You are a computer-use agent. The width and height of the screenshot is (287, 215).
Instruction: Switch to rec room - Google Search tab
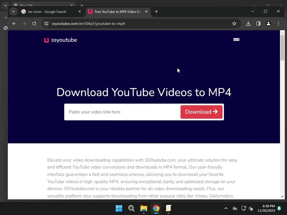click(x=47, y=12)
